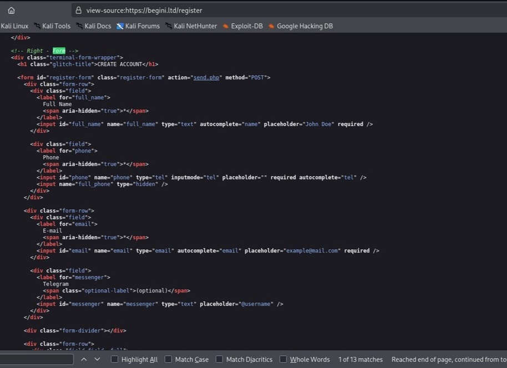
Task: Click the padlock site security icon
Action: (78, 11)
